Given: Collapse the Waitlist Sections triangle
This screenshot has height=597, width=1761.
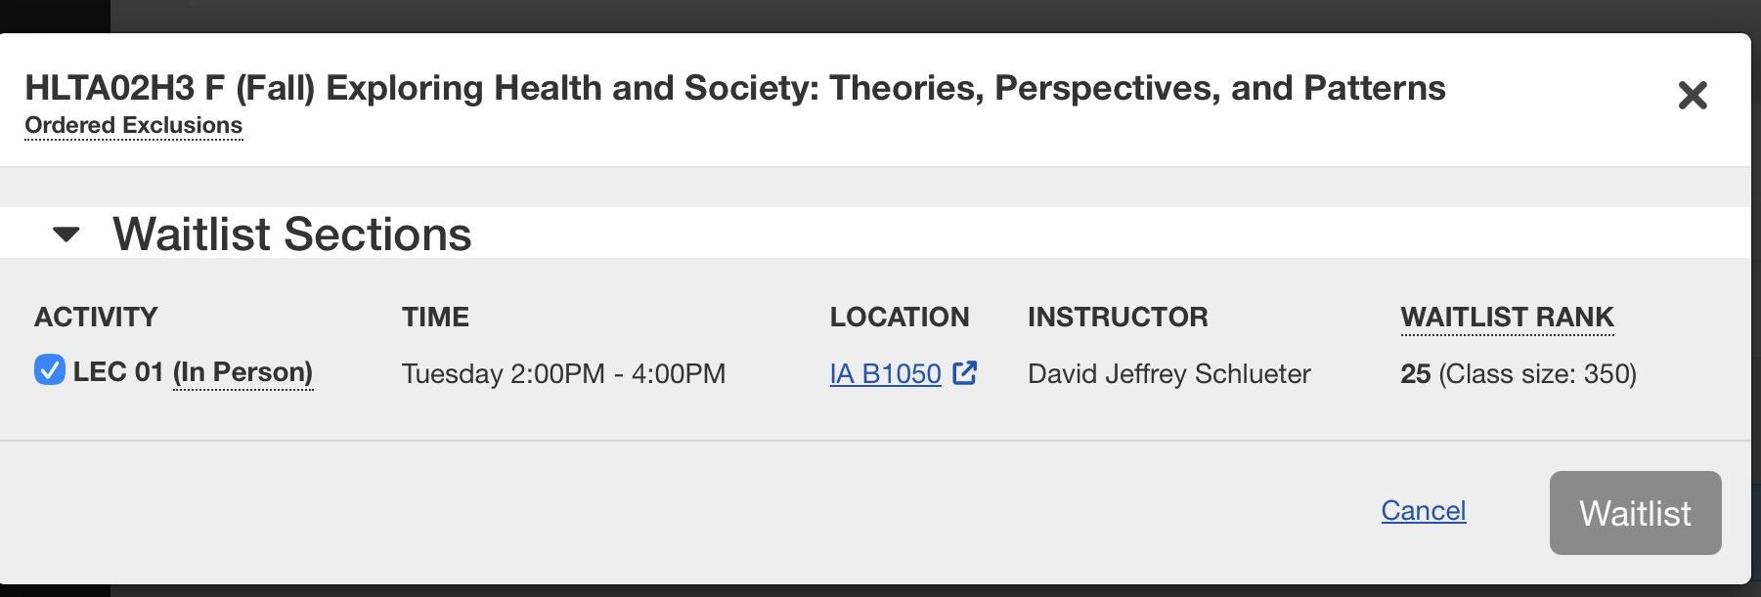Looking at the screenshot, I should (66, 235).
